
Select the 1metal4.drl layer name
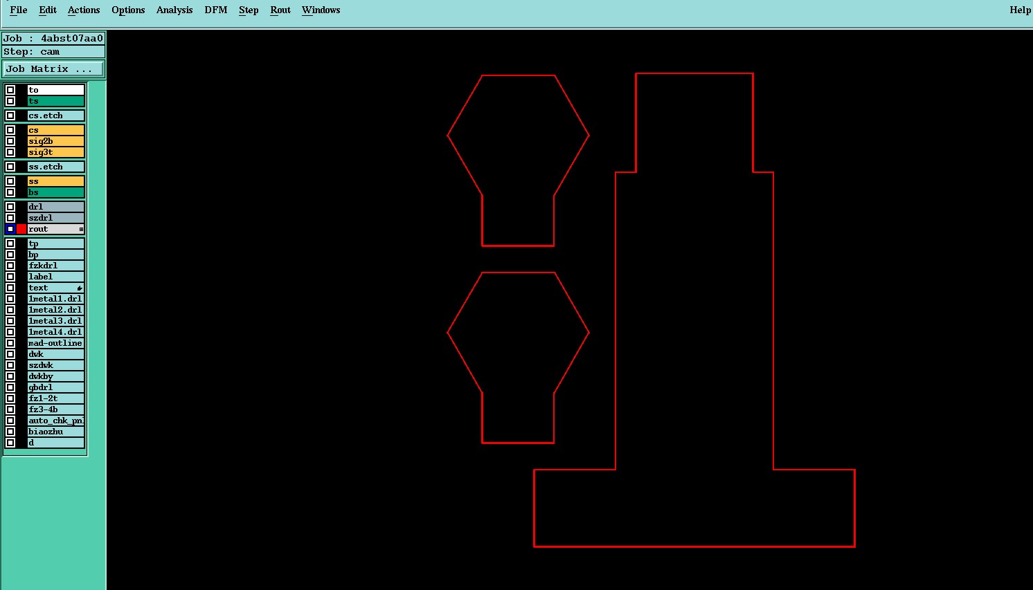[55, 332]
